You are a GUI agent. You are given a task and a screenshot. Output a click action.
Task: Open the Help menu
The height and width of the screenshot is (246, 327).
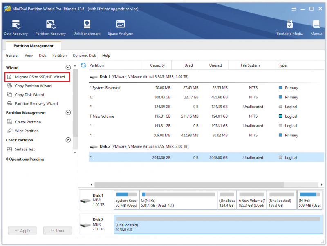click(106, 56)
